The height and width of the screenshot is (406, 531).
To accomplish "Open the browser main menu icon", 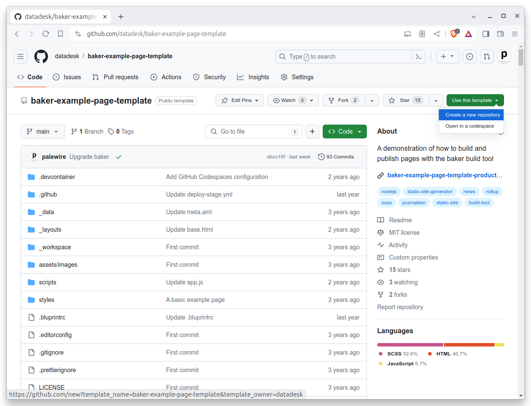I will click(x=515, y=34).
